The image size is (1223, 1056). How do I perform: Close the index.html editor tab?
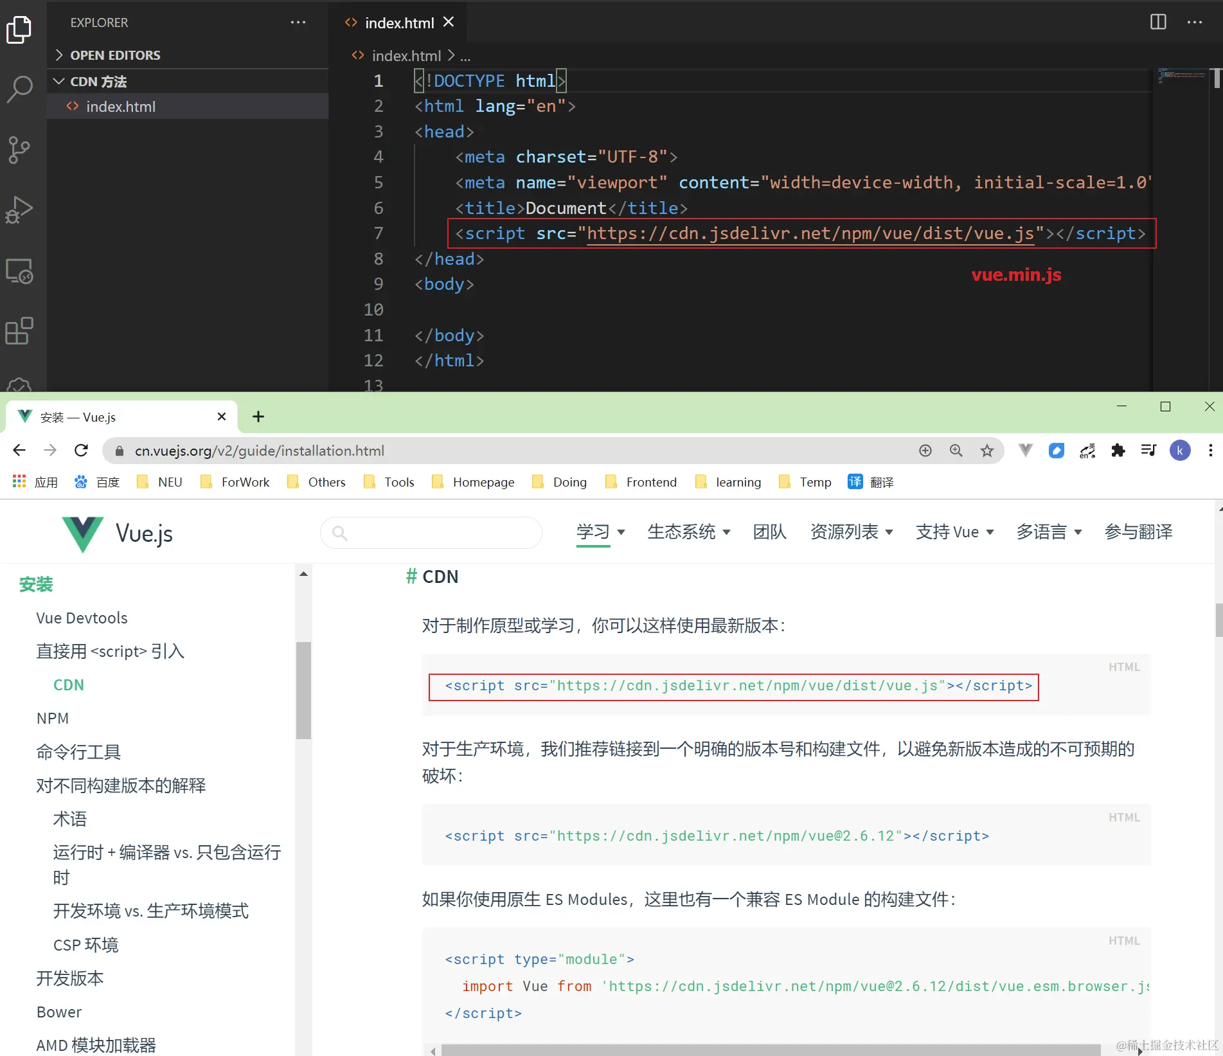(x=449, y=22)
